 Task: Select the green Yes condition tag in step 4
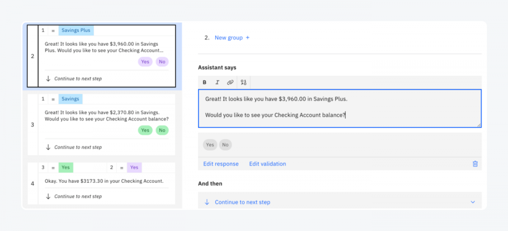tap(66, 167)
